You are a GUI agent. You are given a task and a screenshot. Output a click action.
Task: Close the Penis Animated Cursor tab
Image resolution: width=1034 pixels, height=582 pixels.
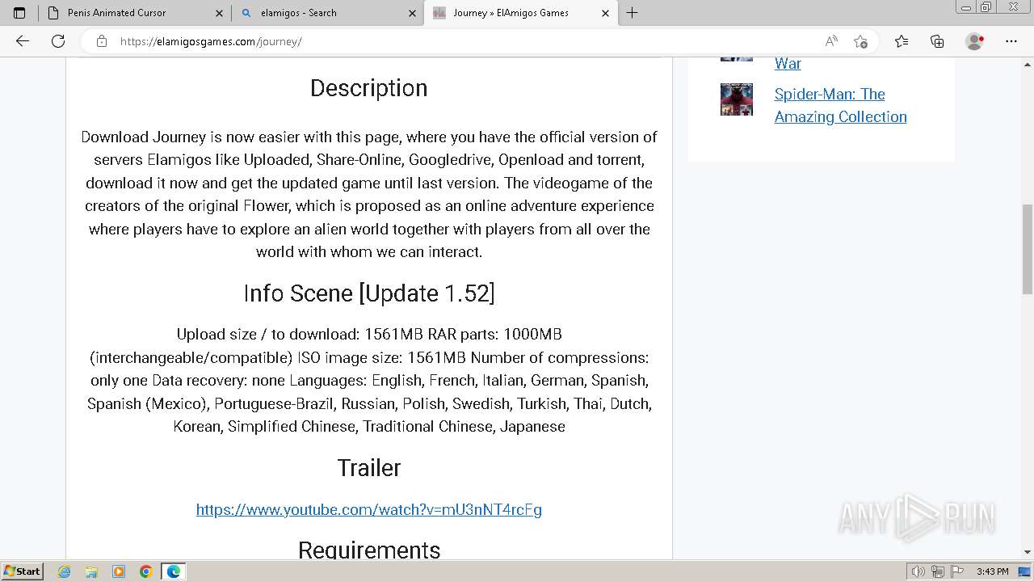tap(219, 13)
